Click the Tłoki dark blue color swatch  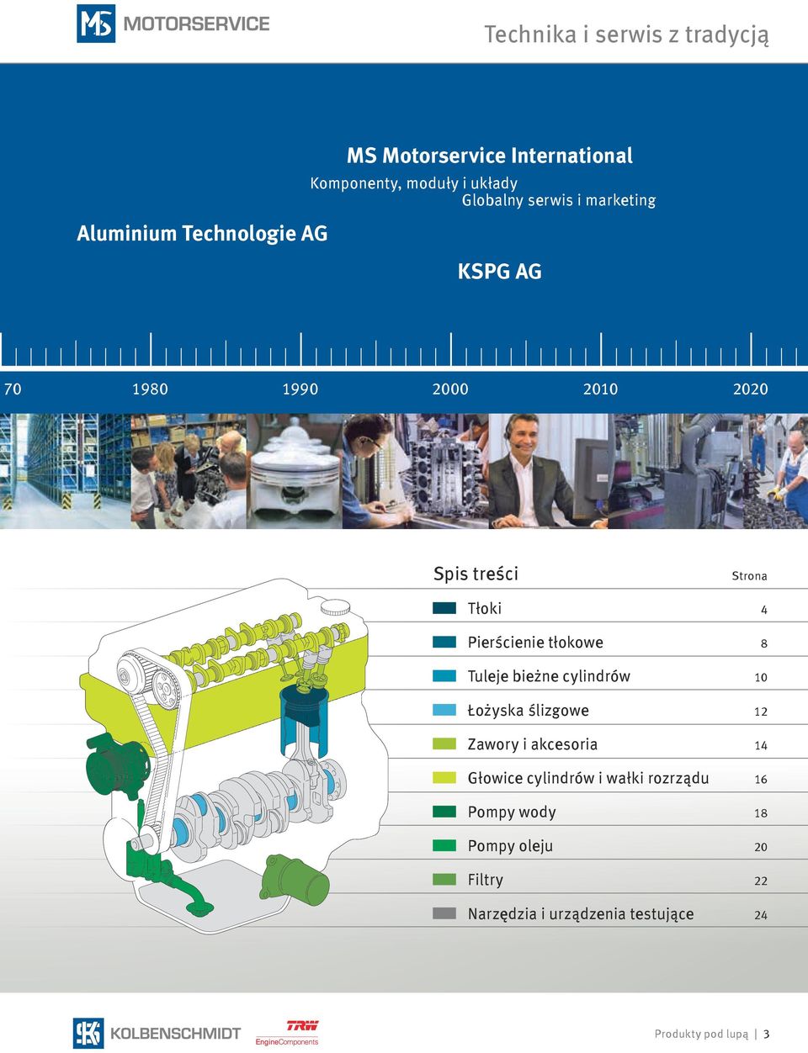click(444, 608)
